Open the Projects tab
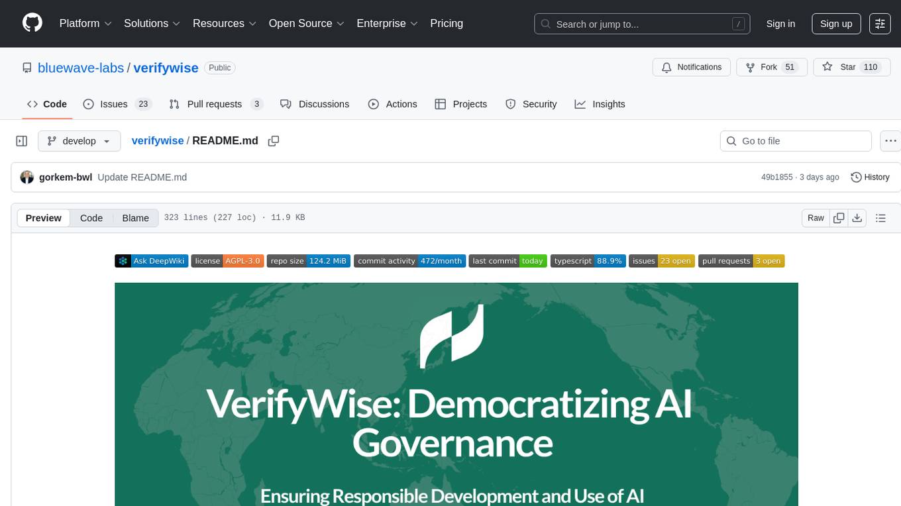901x506 pixels. tap(461, 104)
